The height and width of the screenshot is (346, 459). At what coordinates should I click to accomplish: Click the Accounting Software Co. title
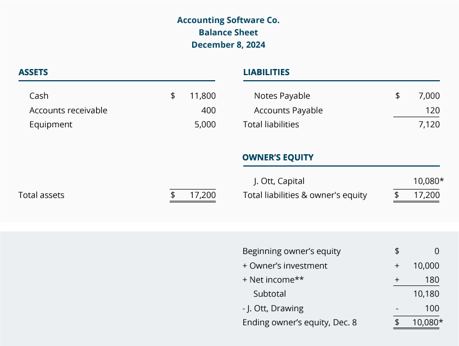tap(228, 20)
